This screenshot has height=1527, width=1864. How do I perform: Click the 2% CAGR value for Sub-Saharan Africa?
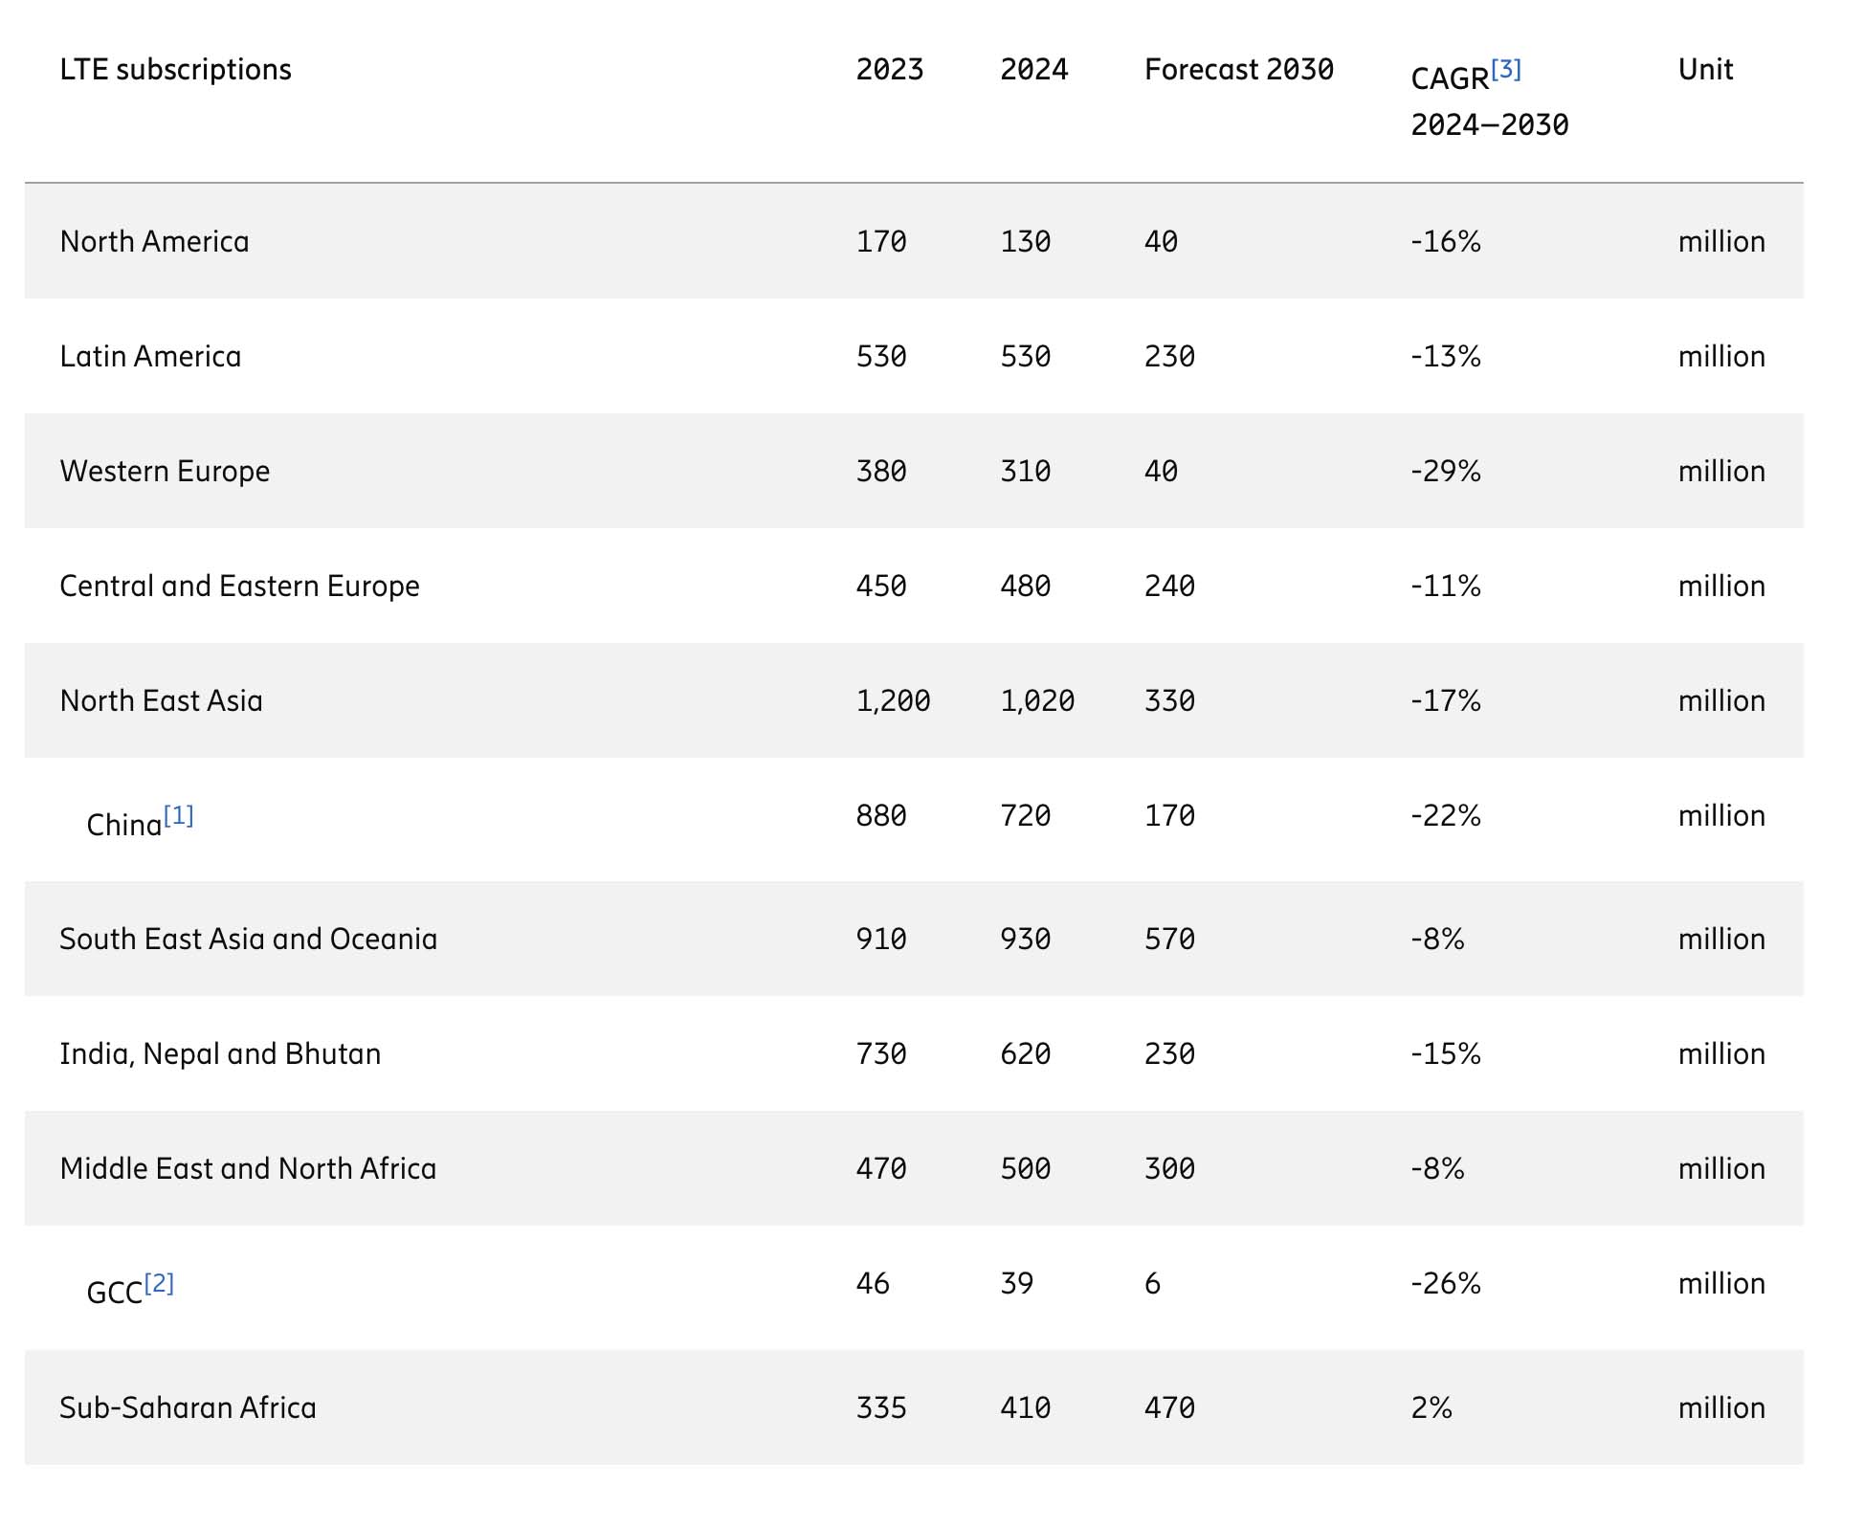pos(1431,1407)
